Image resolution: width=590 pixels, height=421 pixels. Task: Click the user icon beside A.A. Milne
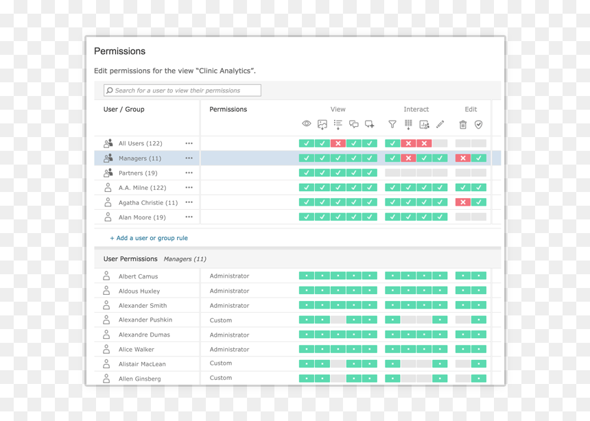(108, 187)
